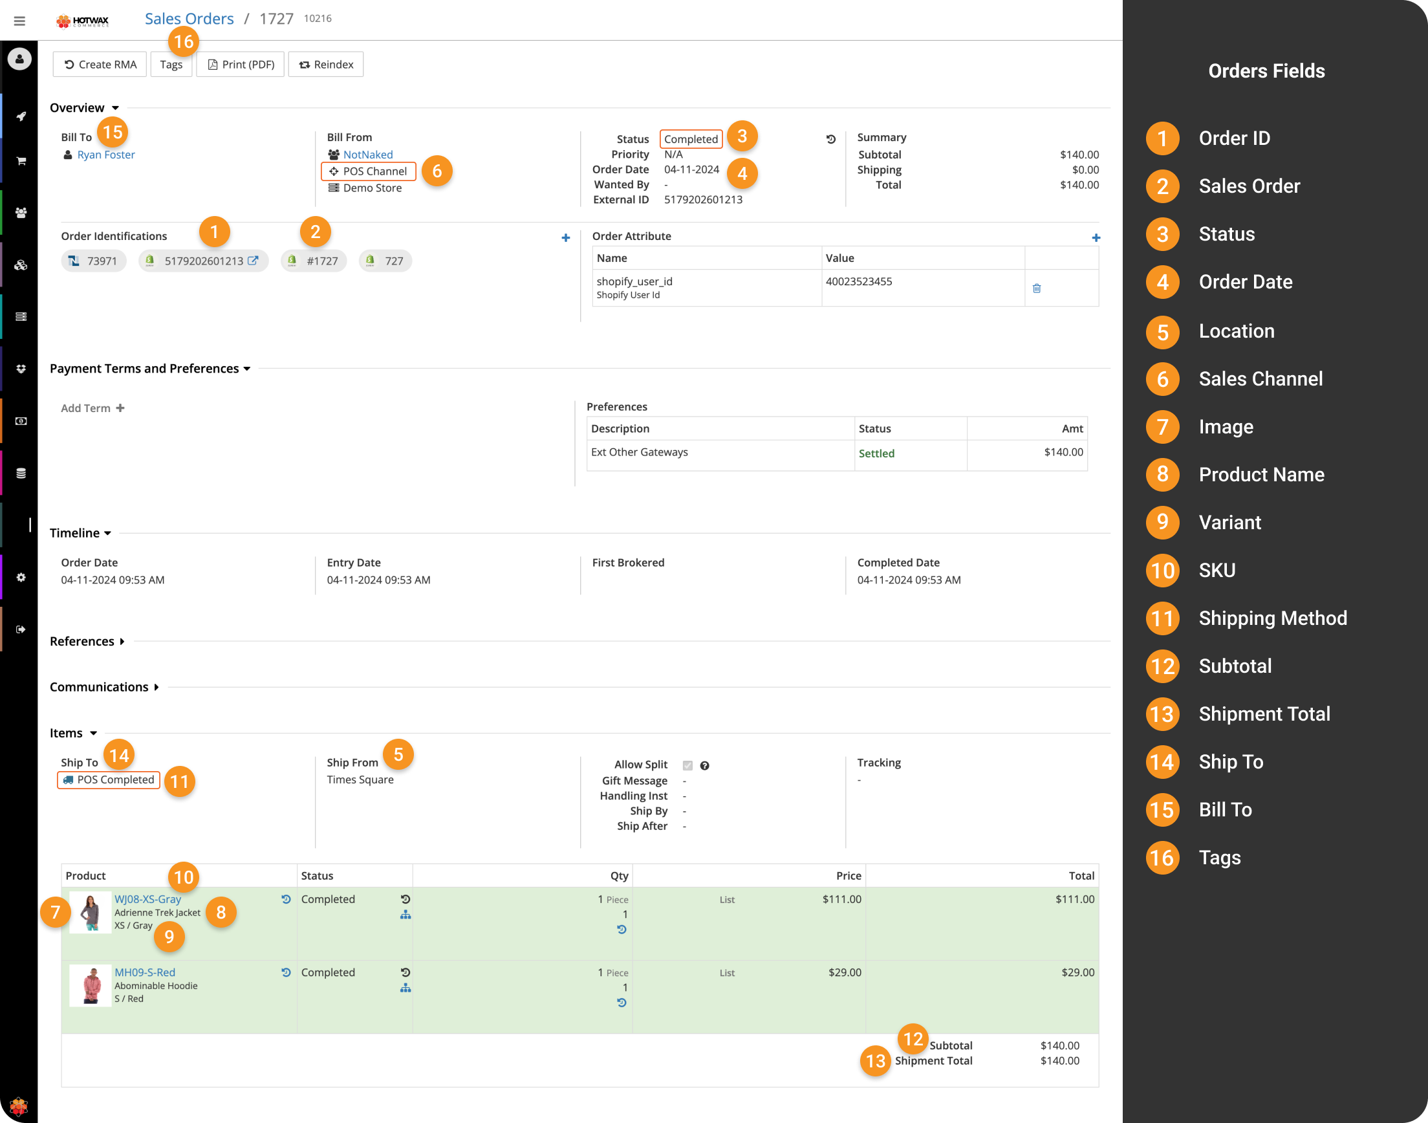
Task: Click the Sales Orders breadcrumb
Action: pyautogui.click(x=189, y=18)
